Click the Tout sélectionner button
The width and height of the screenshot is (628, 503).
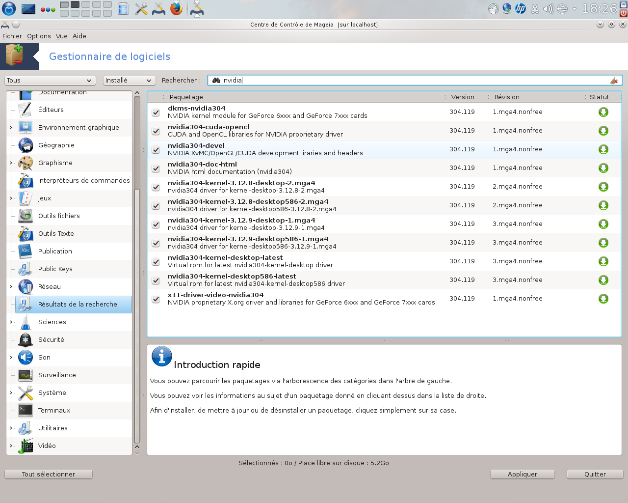[49, 474]
